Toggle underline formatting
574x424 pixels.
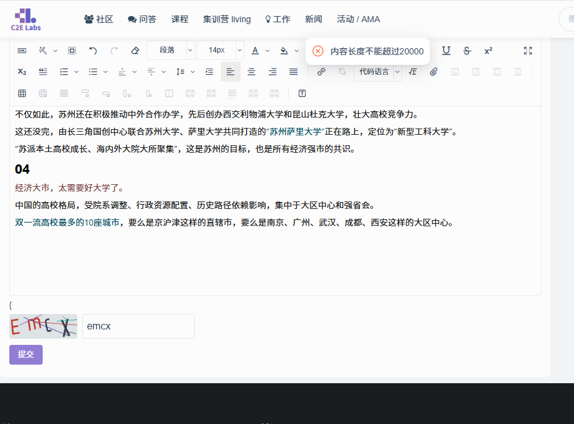click(446, 51)
